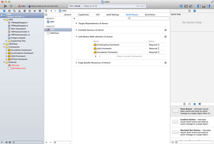Add a new build phase
The width and height of the screenshot is (214, 144).
pos(75,19)
